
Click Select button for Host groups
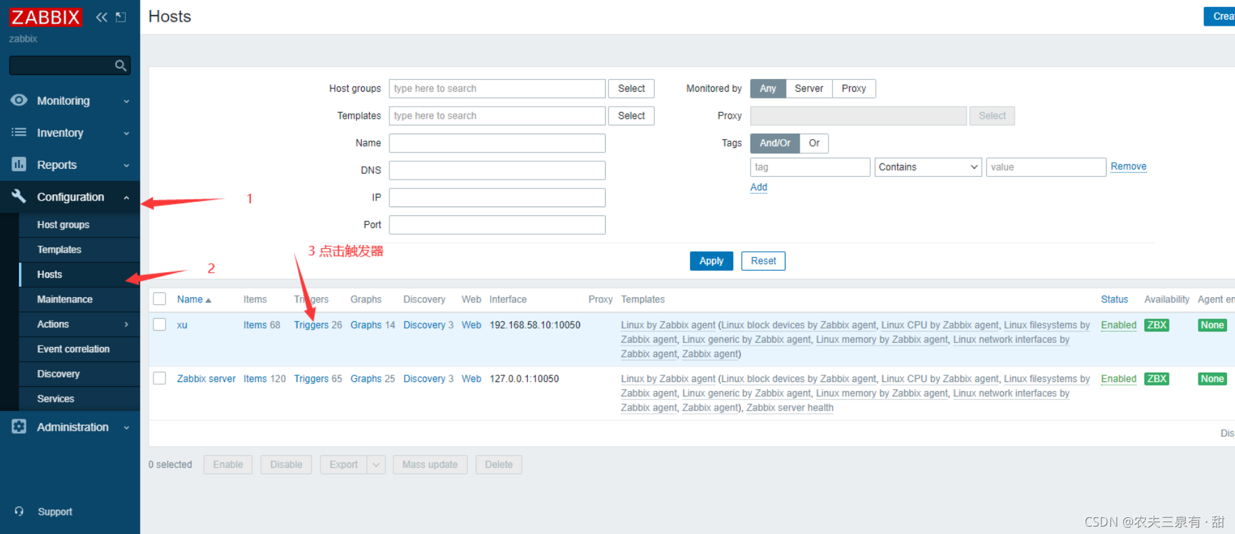(x=631, y=88)
